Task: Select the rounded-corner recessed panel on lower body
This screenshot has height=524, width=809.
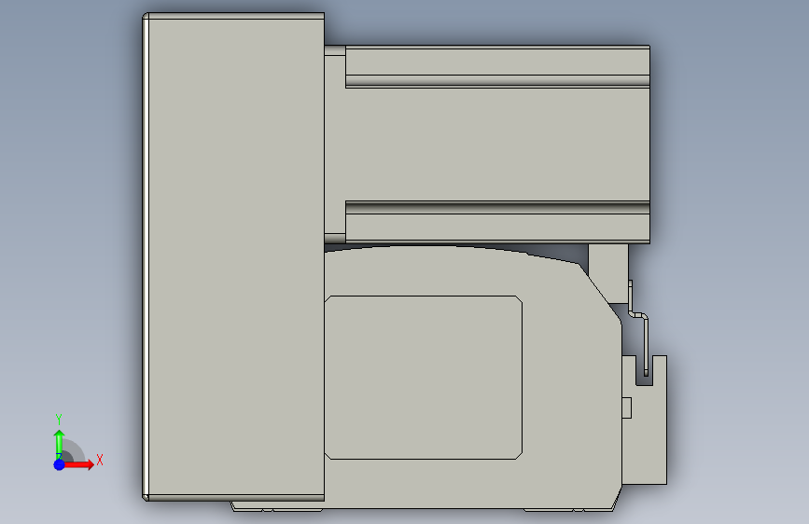Action: pyautogui.click(x=423, y=378)
